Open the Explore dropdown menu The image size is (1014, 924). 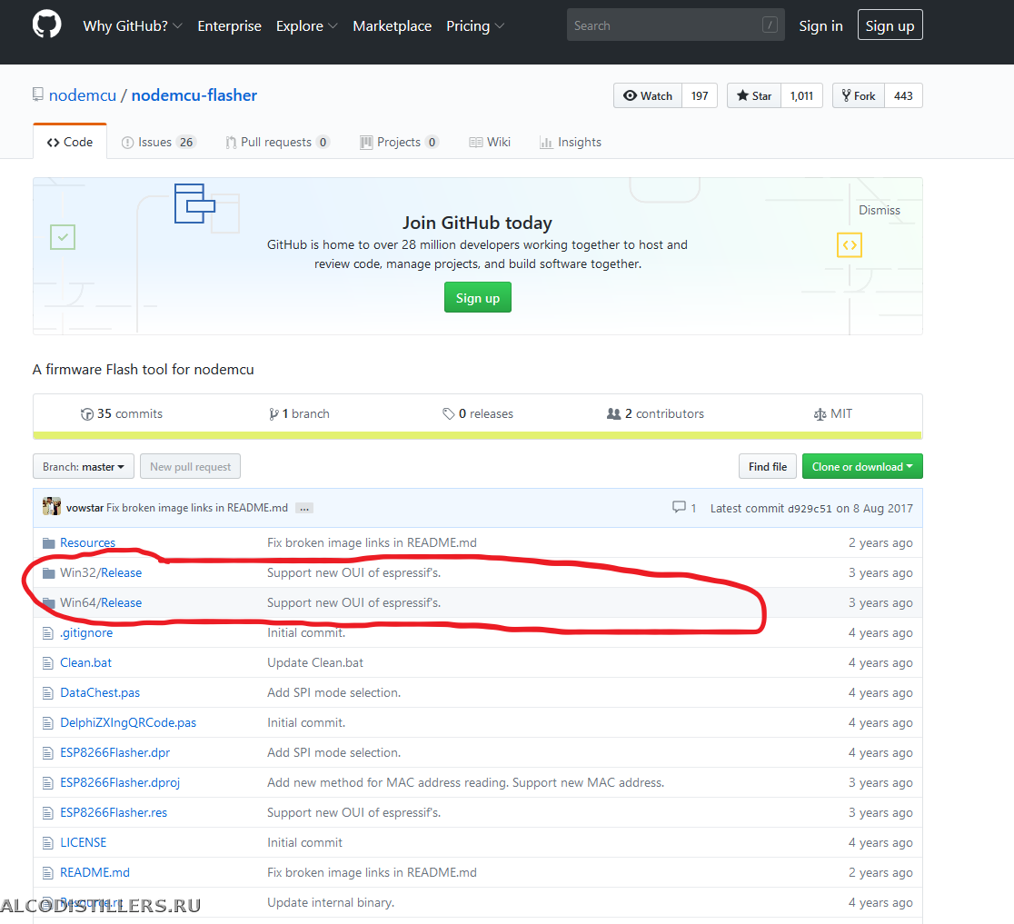coord(306,25)
